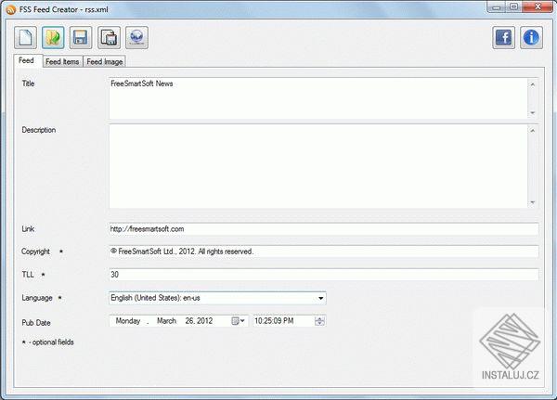Select the month 'March' in Pub Date
Viewport: 557px width, 400px height.
166,321
